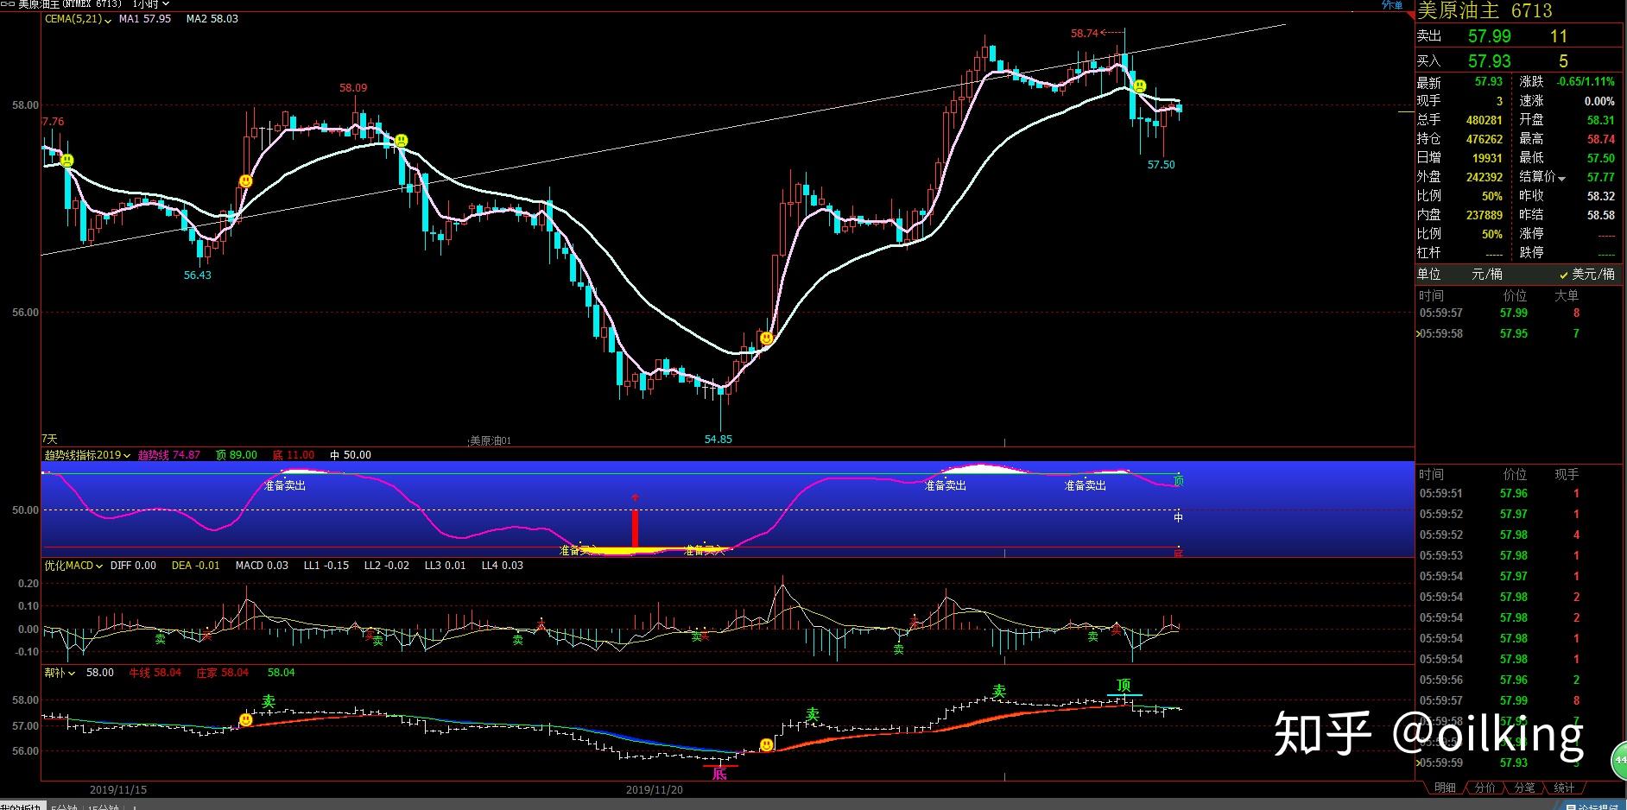The width and height of the screenshot is (1627, 810).
Task: Click the 总手 value 480281
Action: [x=1484, y=120]
